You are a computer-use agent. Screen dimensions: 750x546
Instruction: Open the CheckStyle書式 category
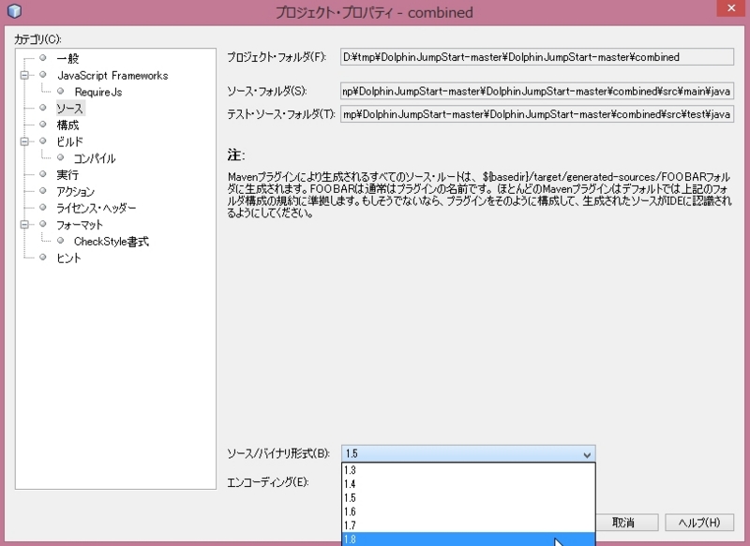coord(111,242)
